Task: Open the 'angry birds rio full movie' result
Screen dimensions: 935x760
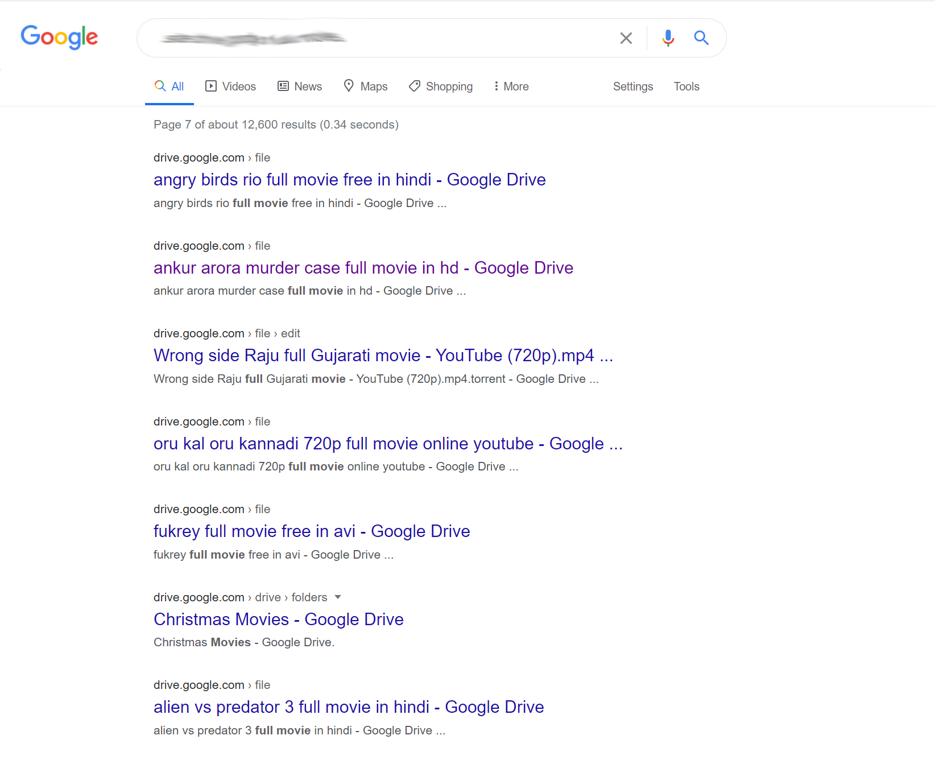Action: coord(350,180)
